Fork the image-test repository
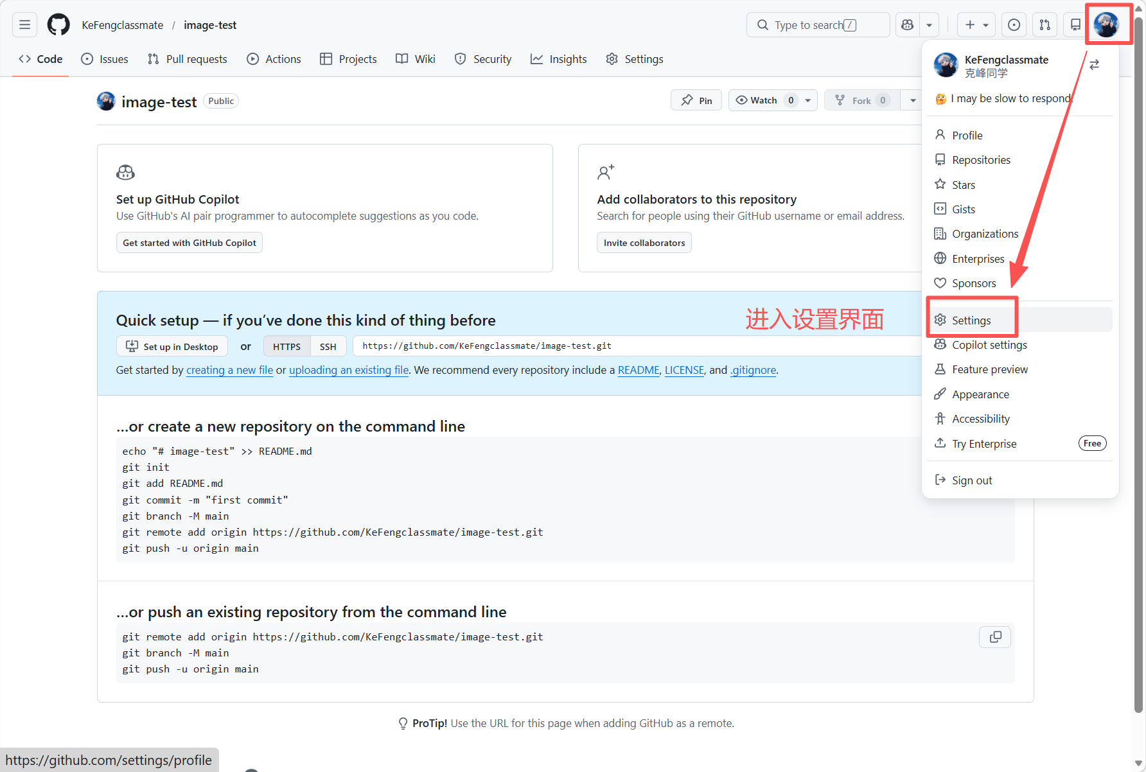1146x772 pixels. click(x=862, y=100)
